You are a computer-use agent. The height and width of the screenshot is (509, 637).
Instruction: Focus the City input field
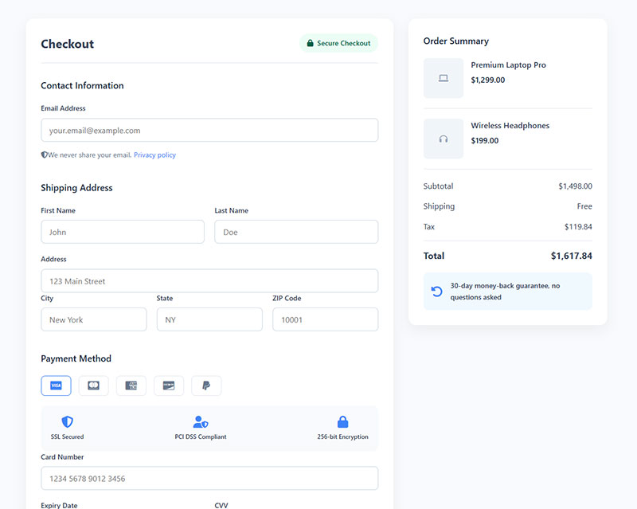click(94, 319)
